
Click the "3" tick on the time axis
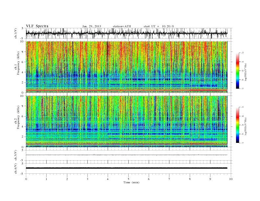click(x=87, y=179)
